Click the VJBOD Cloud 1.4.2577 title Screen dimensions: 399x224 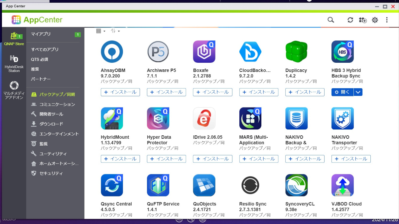[x=346, y=207]
